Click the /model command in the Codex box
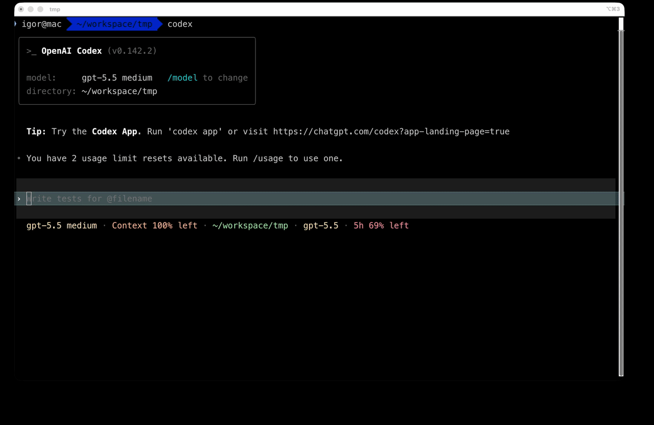 (x=182, y=78)
